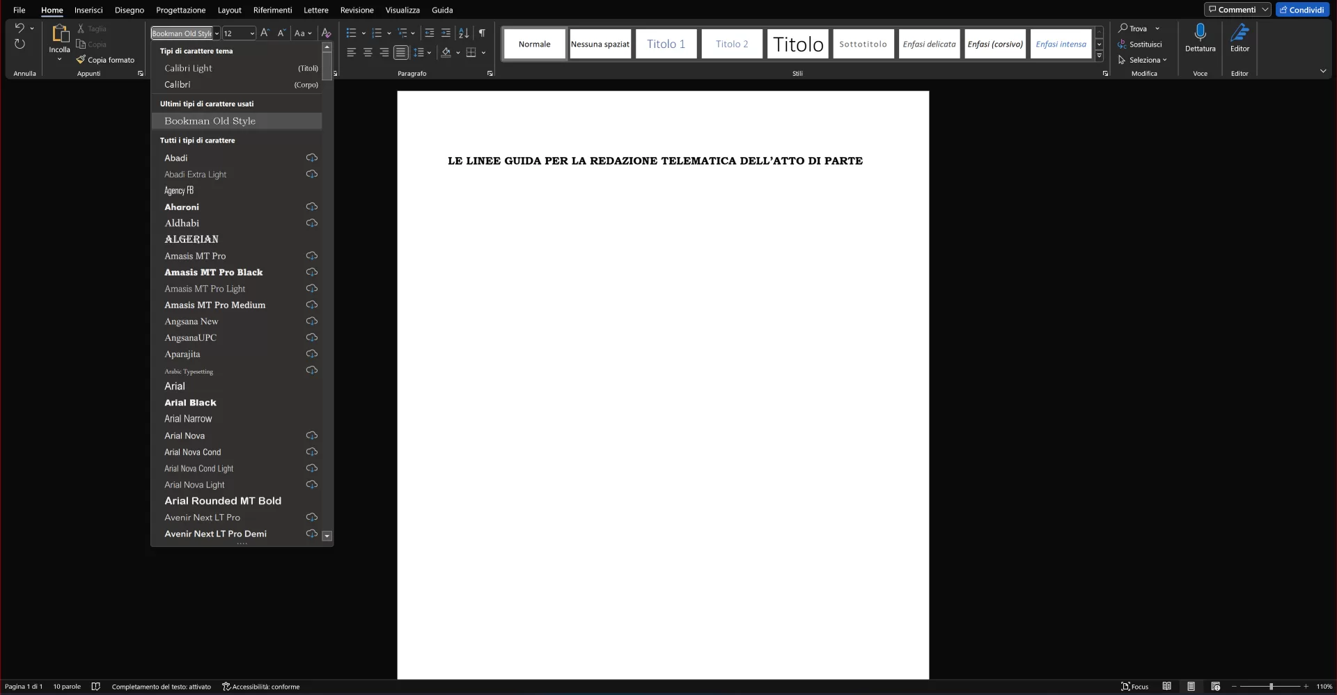Download Aharoni font via its cloud icon
The image size is (1337, 695).
(312, 207)
